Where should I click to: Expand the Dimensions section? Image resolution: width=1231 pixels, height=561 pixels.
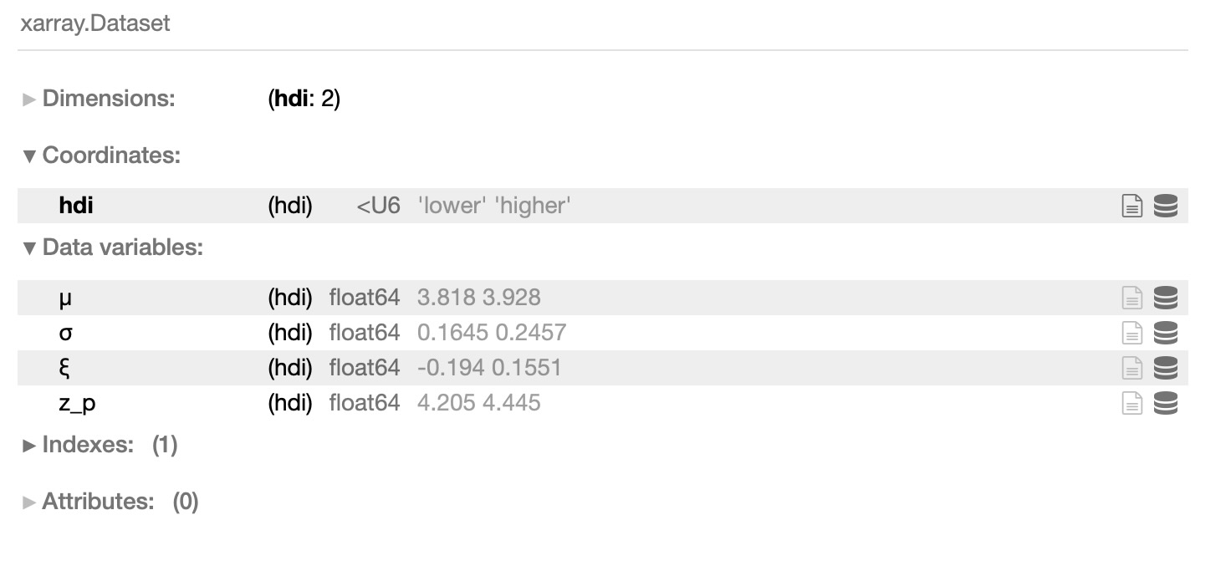(99, 99)
